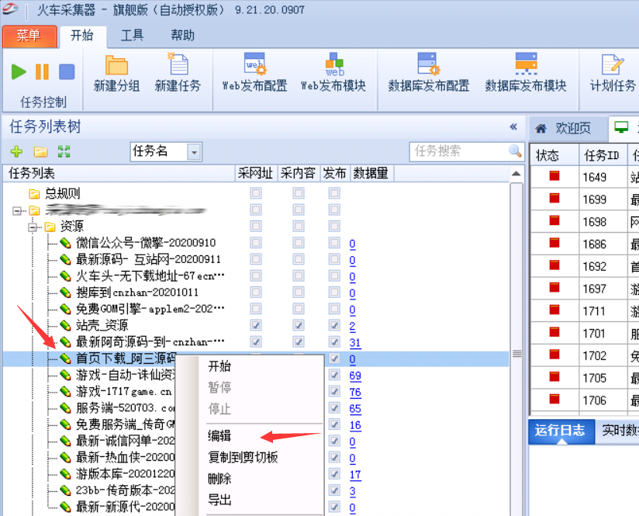Image resolution: width=639 pixels, height=516 pixels.
Task: Click the orange Pause task icon
Action: 42,72
